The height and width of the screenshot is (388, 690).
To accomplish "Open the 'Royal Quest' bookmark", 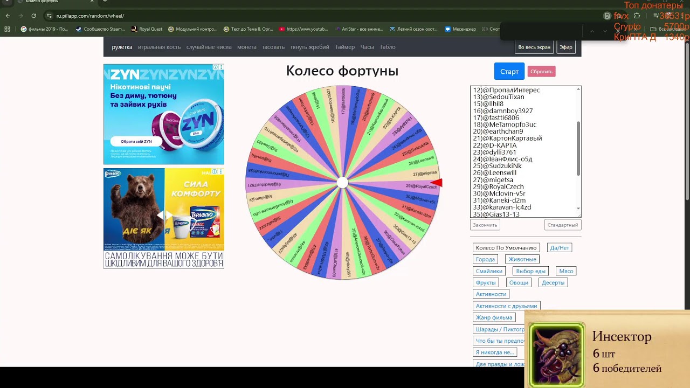I will pos(147,29).
